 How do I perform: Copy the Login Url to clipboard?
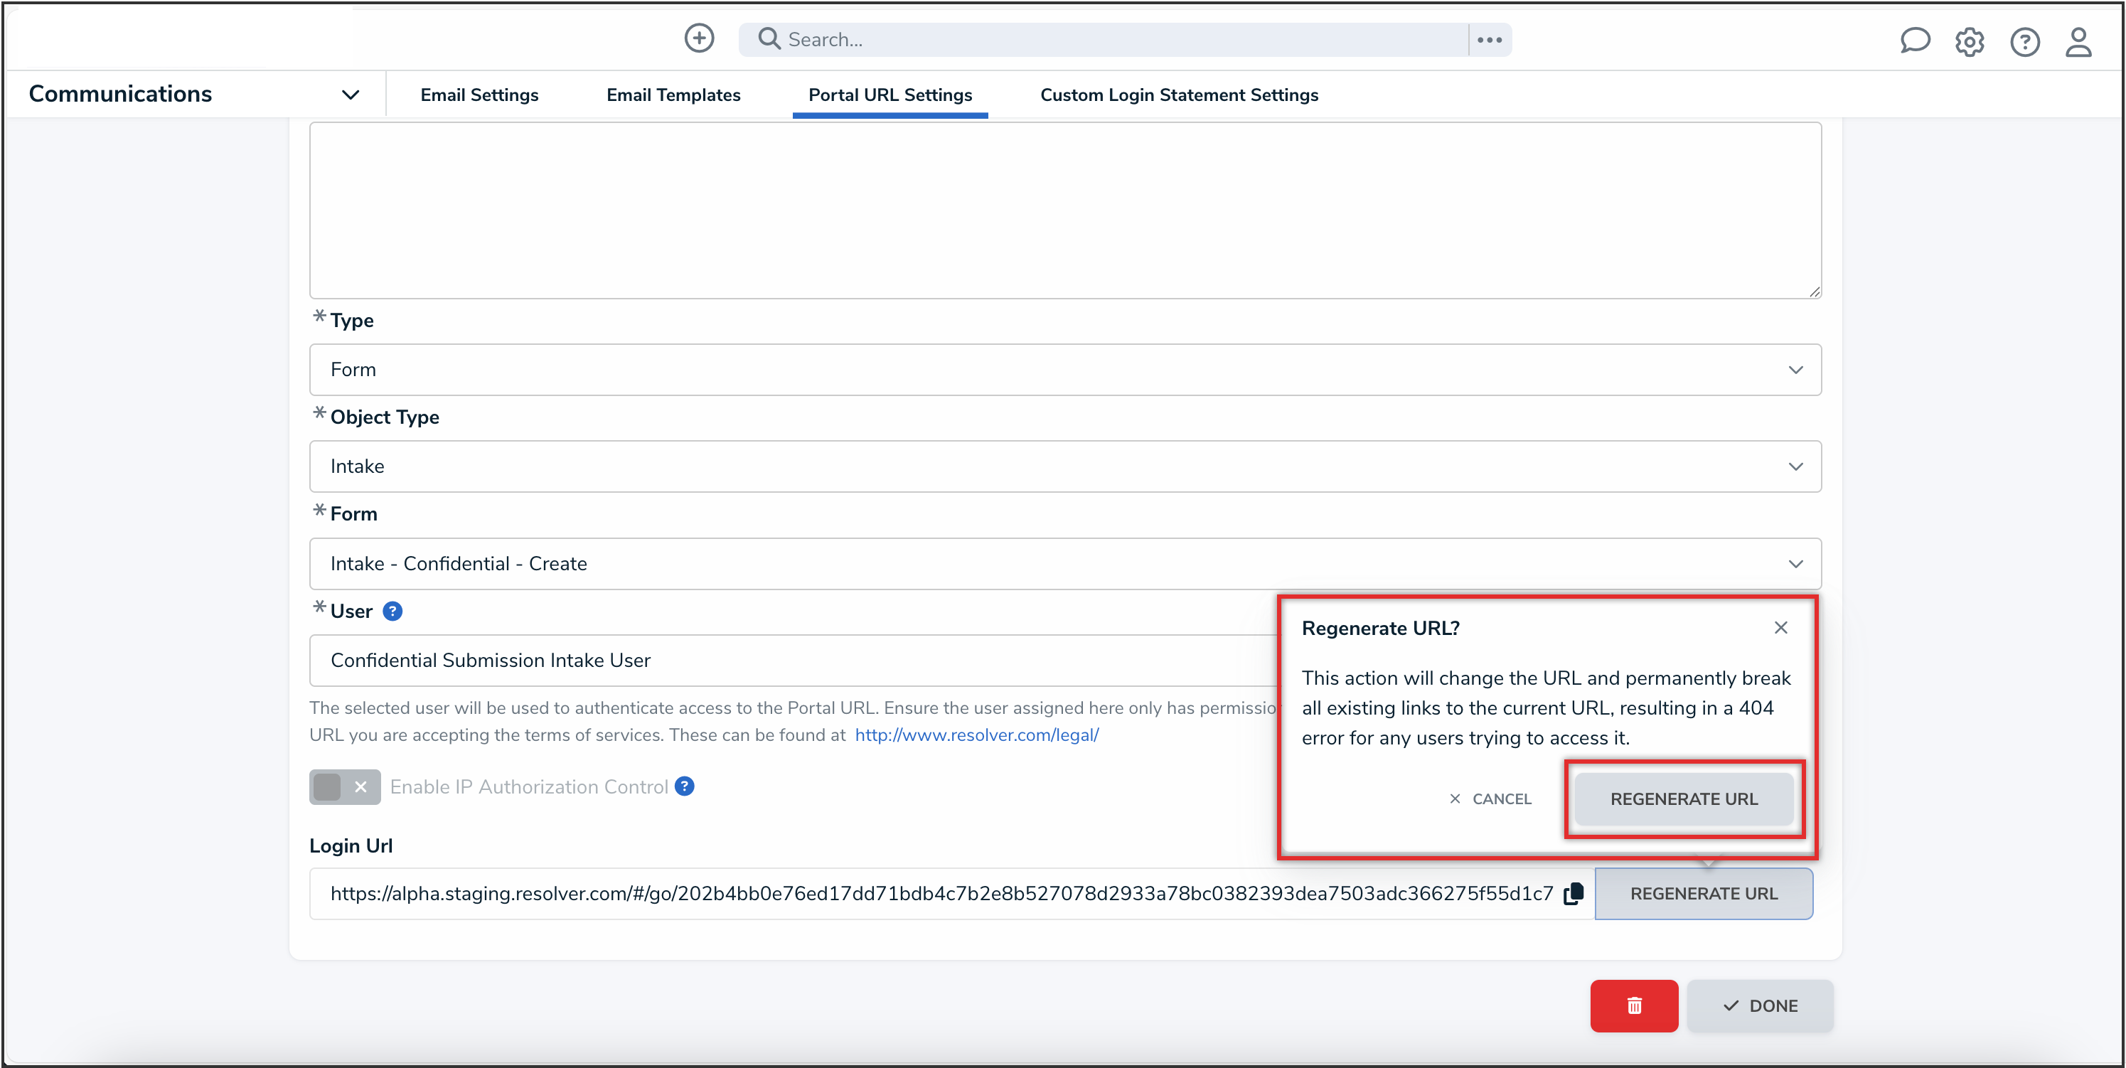pyautogui.click(x=1574, y=893)
